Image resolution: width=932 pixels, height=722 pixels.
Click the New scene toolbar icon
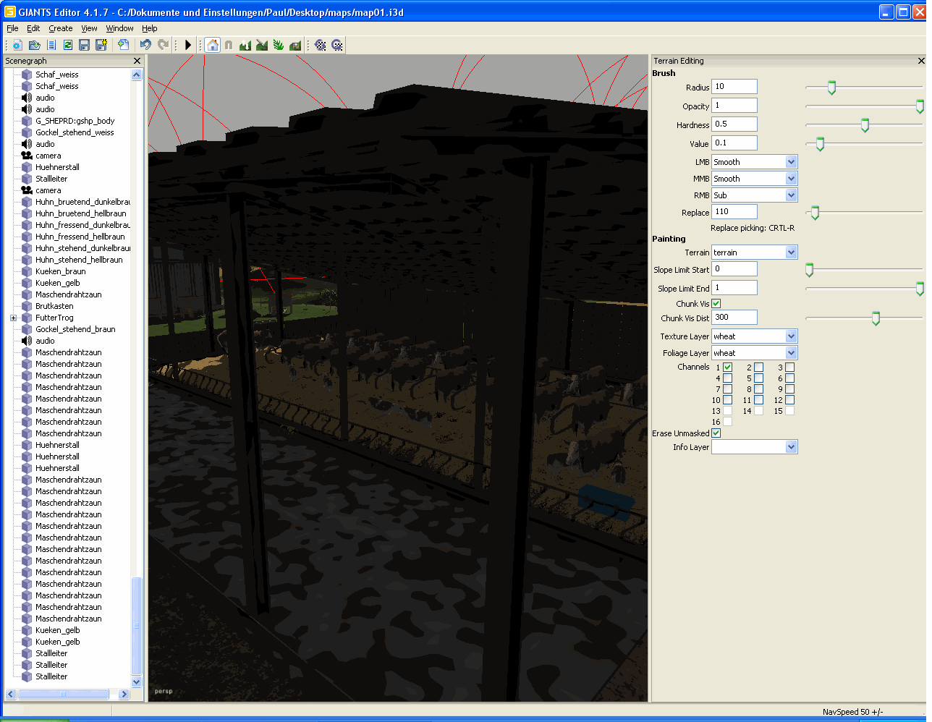[x=17, y=45]
